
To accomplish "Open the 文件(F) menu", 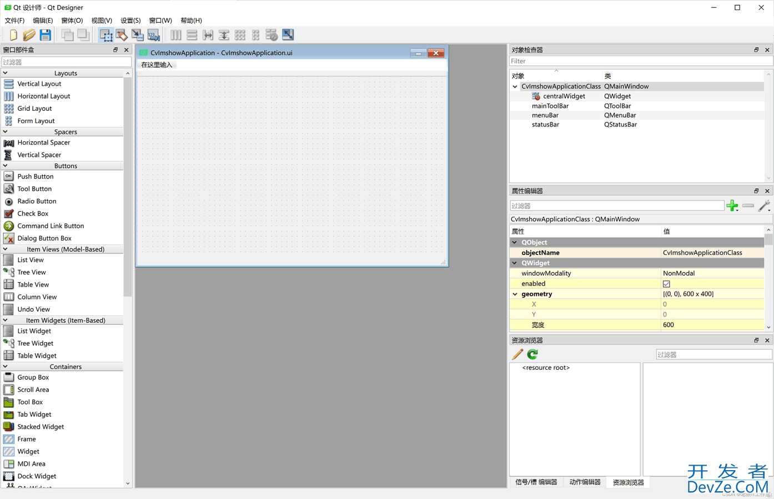I will tap(14, 21).
